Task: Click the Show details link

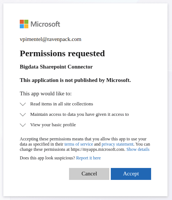Action: point(138,149)
